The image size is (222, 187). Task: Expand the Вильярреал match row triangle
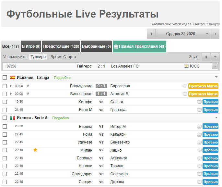(x=11, y=94)
